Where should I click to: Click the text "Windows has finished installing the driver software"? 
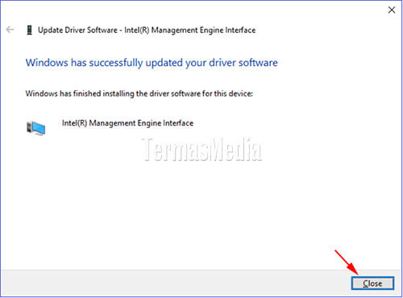[x=113, y=93]
